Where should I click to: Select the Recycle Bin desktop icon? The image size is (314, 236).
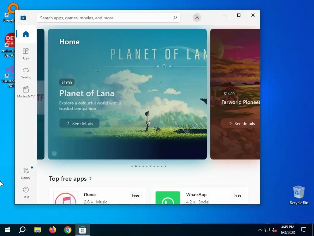(x=299, y=195)
